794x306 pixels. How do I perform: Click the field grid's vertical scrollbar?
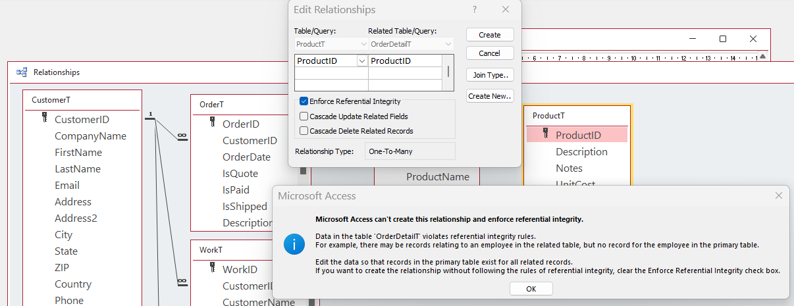449,71
